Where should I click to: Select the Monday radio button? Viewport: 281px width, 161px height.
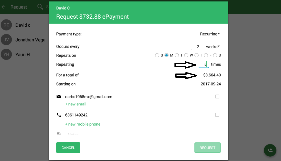166,55
